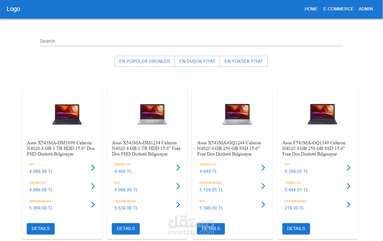The image size is (383, 241).
Task: Click the 5.399,00 TL price
Action: 211,208
